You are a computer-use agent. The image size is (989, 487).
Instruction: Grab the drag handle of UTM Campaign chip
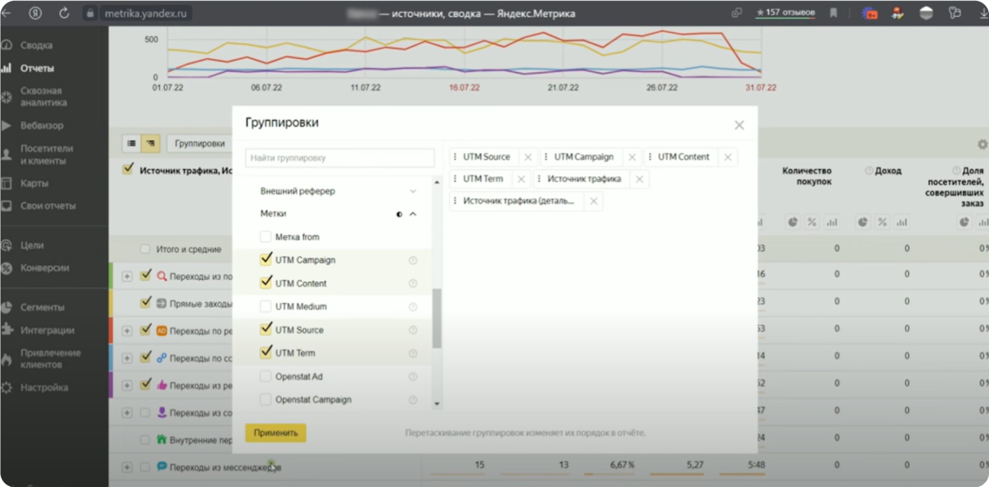tap(546, 157)
